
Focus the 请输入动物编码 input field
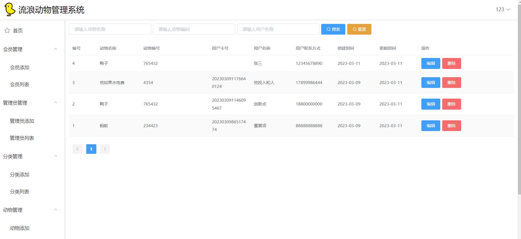pyautogui.click(x=194, y=29)
